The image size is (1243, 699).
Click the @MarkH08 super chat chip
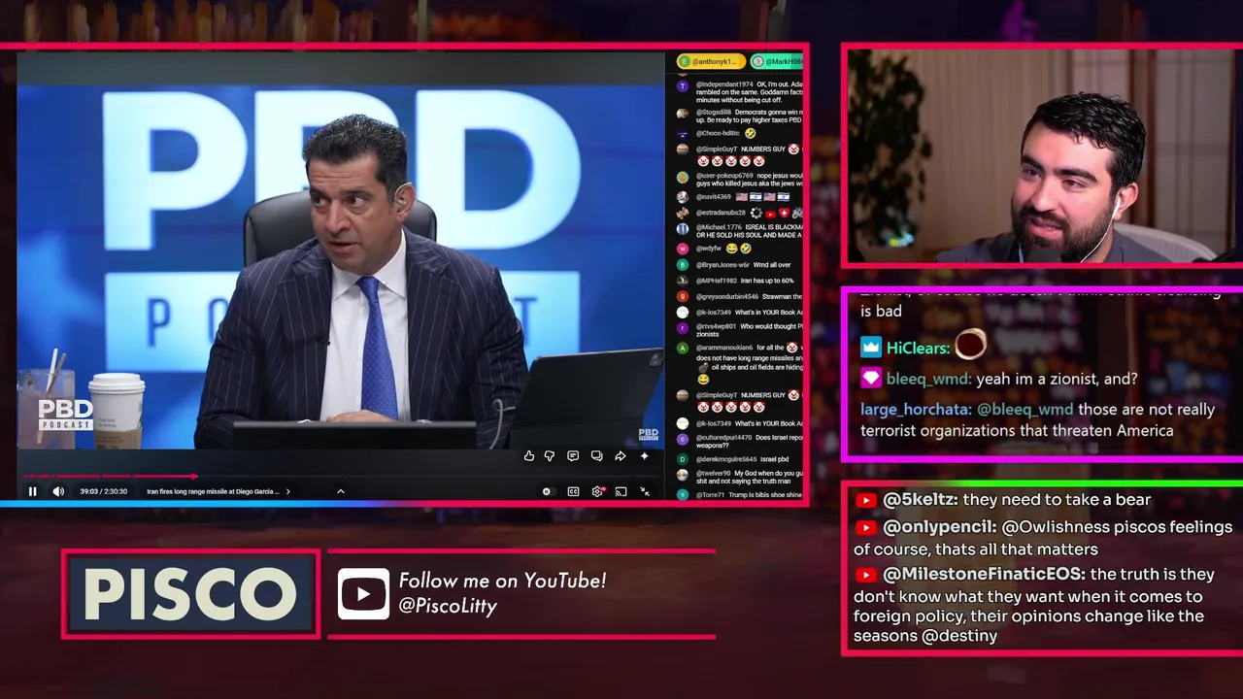[777, 61]
